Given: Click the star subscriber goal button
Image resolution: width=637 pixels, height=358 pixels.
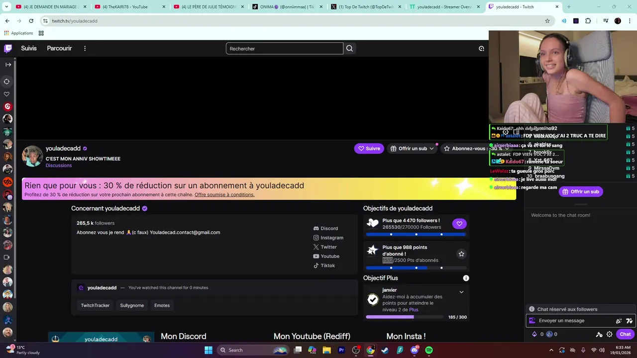Looking at the screenshot, I should point(461,254).
